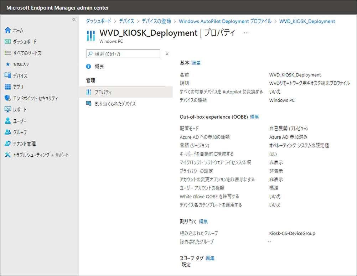Click the White Glove OOBE を許可する label

click(x=209, y=196)
